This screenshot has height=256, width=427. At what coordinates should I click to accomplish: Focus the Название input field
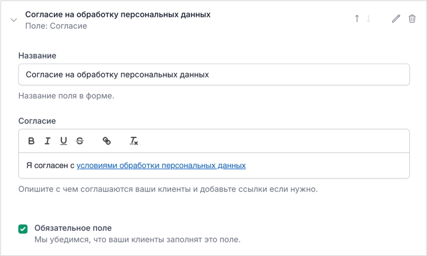point(214,75)
